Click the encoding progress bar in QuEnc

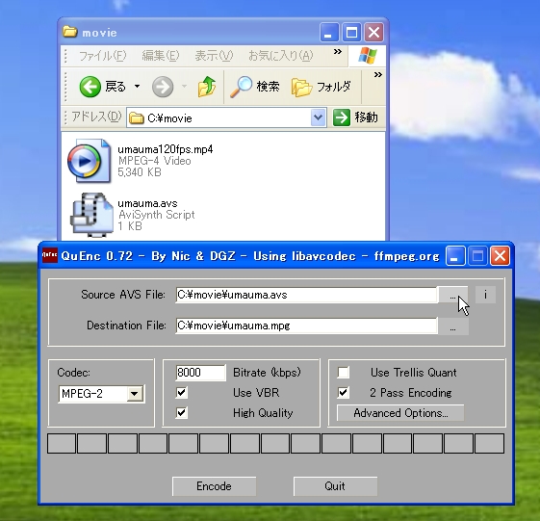275,443
